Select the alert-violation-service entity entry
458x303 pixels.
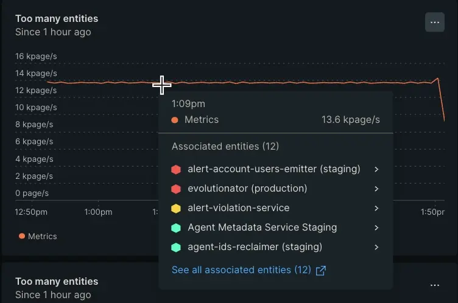coord(238,208)
